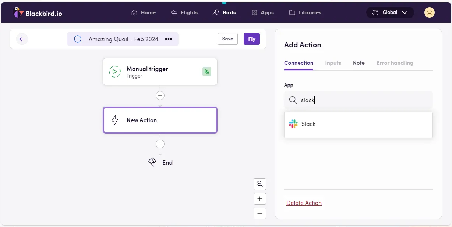Zoom in using the plus icon
452x227 pixels.
click(x=260, y=199)
